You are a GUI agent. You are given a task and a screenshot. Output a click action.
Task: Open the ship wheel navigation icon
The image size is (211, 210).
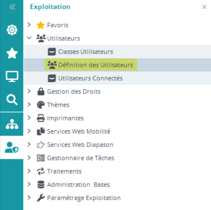[12, 30]
